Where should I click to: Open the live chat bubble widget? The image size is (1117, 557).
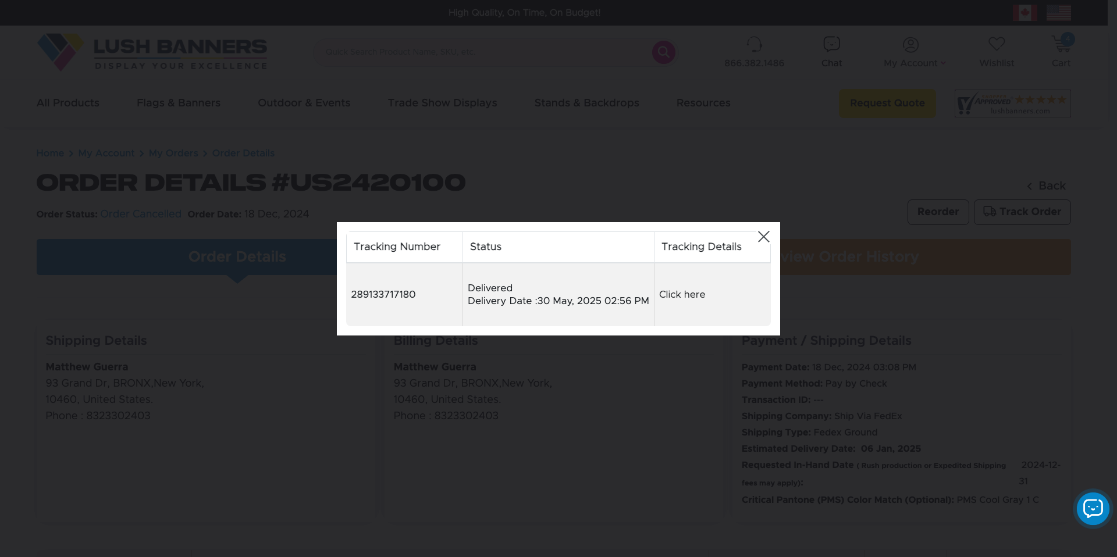1093,508
